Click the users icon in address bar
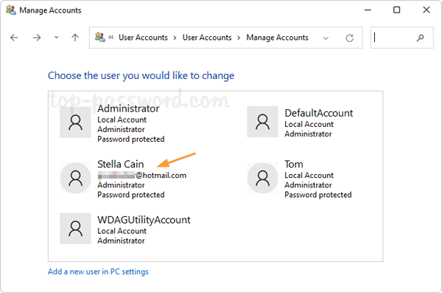Image resolution: width=442 pixels, height=293 pixels. (99, 38)
